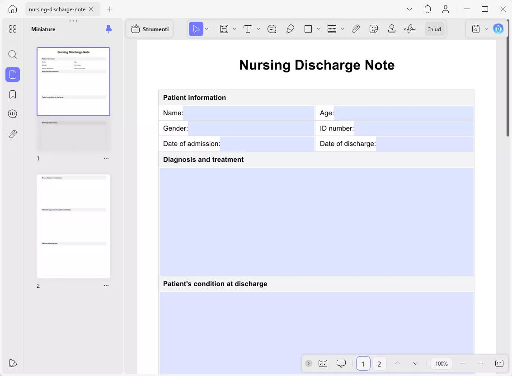This screenshot has width=512, height=376.
Task: Open the user account icon
Action: tap(446, 9)
